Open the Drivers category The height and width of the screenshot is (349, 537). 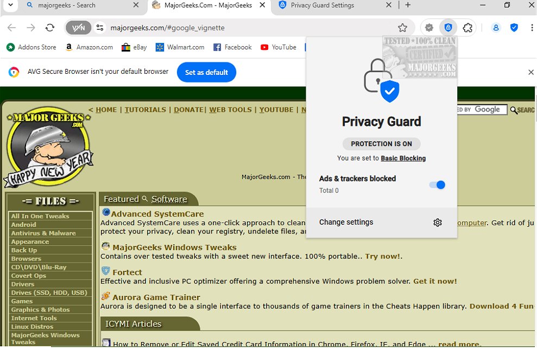[50, 284]
